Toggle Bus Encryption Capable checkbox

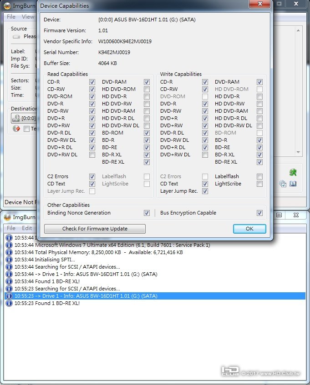(259, 213)
